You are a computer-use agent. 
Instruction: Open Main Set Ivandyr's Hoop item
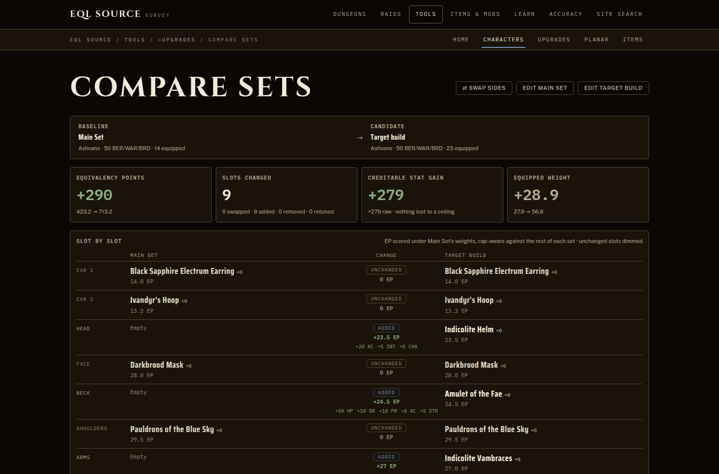154,300
